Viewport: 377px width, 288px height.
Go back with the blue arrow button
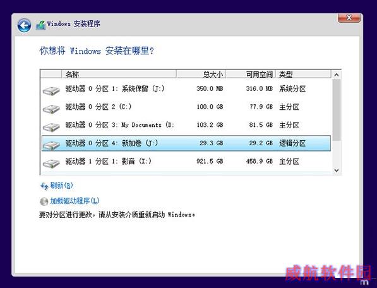point(24,25)
